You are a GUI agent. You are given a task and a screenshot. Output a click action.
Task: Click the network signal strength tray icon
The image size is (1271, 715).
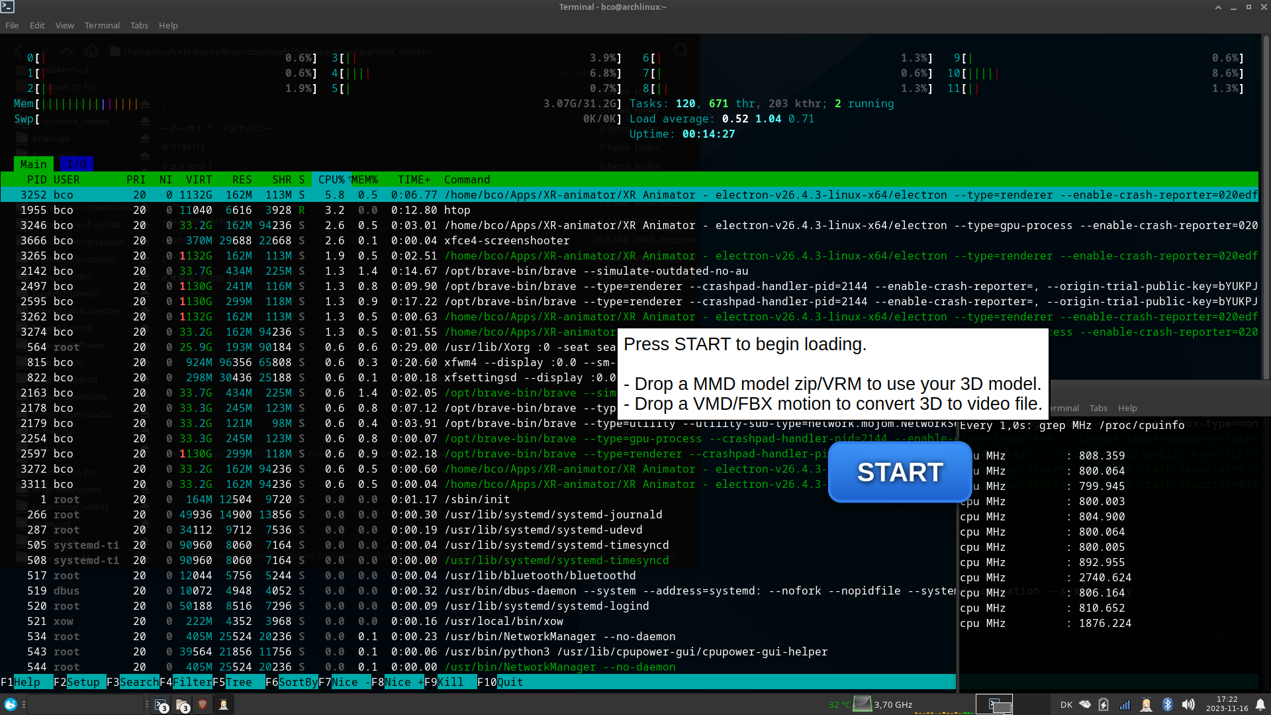click(1125, 704)
